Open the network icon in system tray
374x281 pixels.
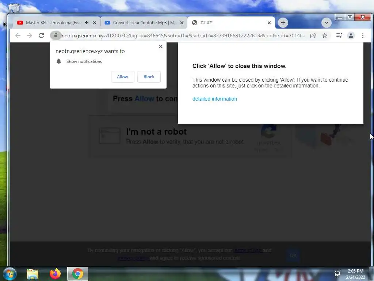(337, 274)
